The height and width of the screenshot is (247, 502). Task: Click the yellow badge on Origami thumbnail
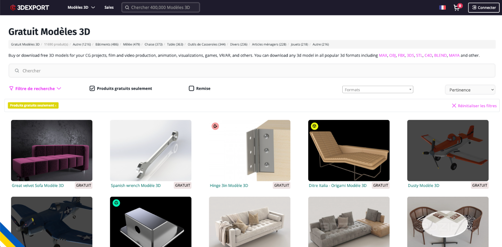click(314, 126)
